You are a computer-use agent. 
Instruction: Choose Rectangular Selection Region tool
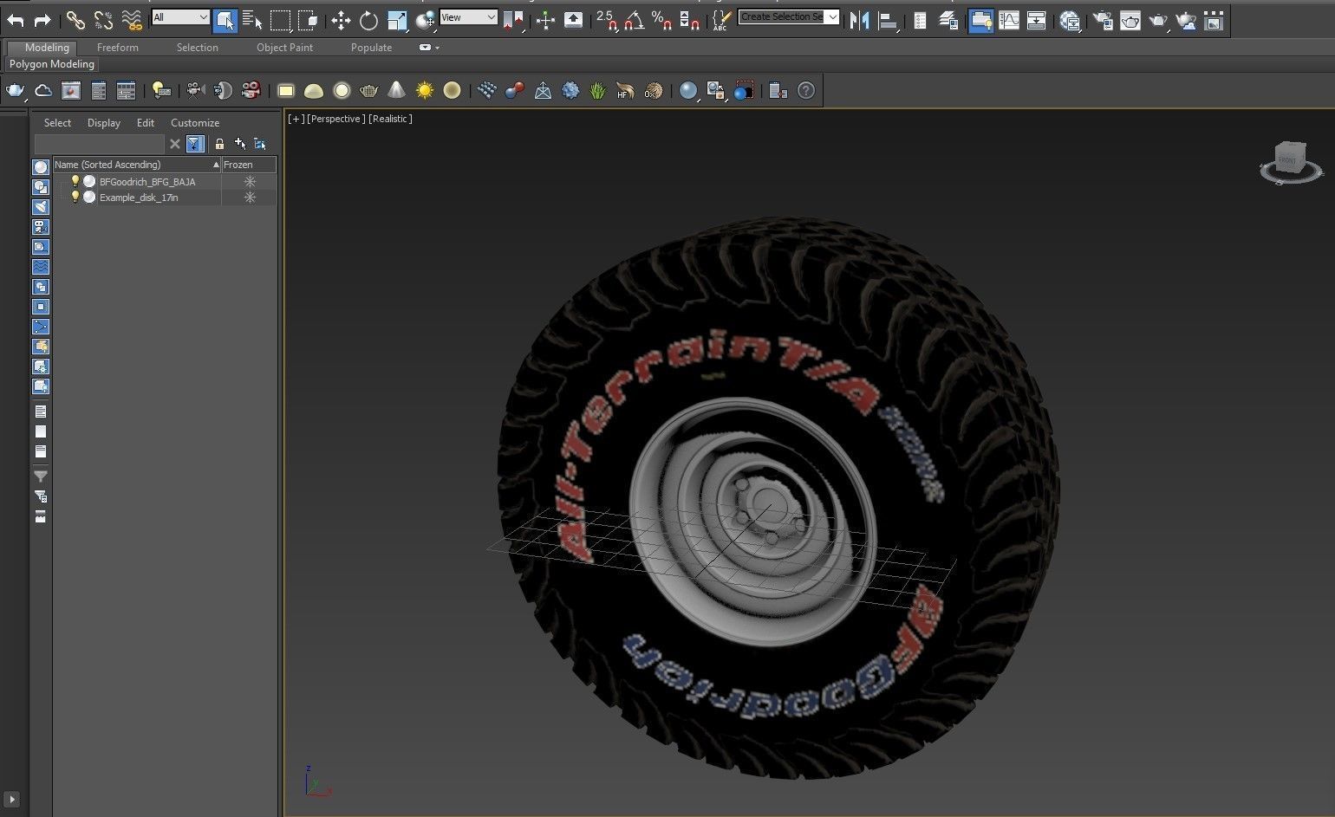(x=280, y=20)
